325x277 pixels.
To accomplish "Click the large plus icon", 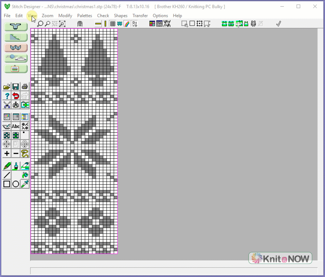I will [7, 153].
